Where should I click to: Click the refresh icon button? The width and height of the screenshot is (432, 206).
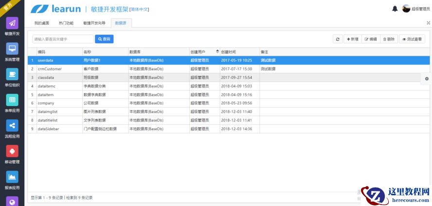338,39
